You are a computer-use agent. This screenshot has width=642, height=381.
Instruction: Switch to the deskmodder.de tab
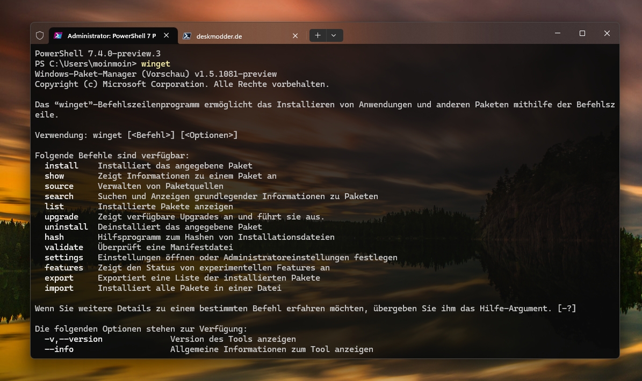click(242, 36)
